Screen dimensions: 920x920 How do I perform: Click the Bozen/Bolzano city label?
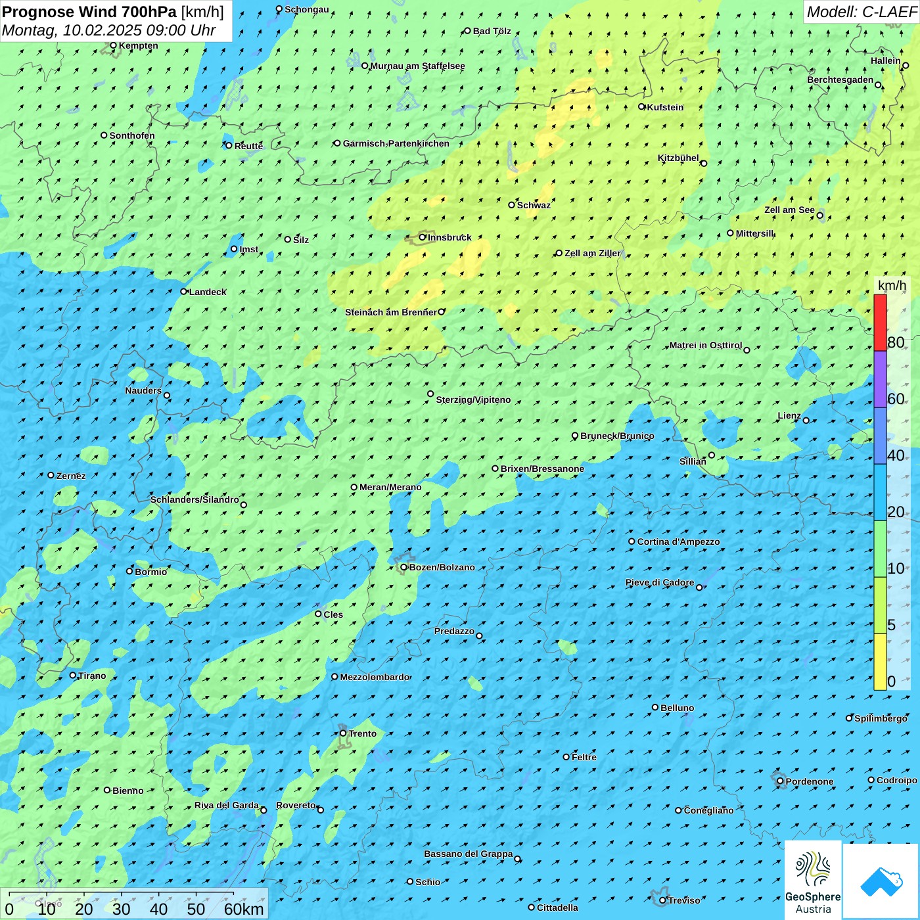[442, 567]
